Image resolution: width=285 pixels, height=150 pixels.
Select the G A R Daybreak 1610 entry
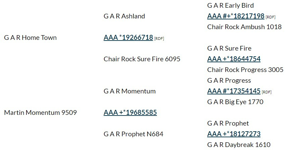[x=238, y=145]
